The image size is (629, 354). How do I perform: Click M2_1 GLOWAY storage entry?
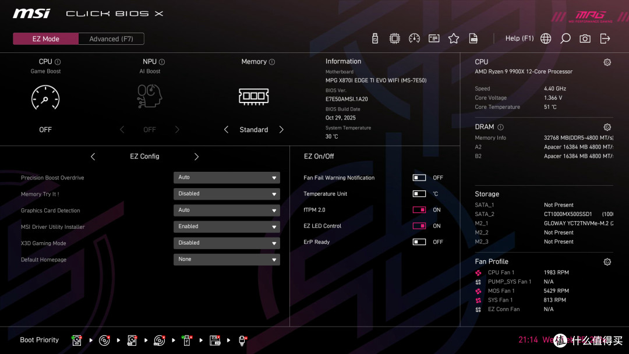pos(544,224)
